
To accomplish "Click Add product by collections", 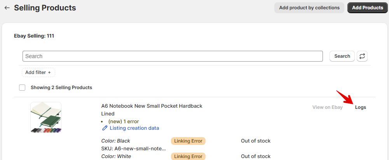I will click(309, 8).
